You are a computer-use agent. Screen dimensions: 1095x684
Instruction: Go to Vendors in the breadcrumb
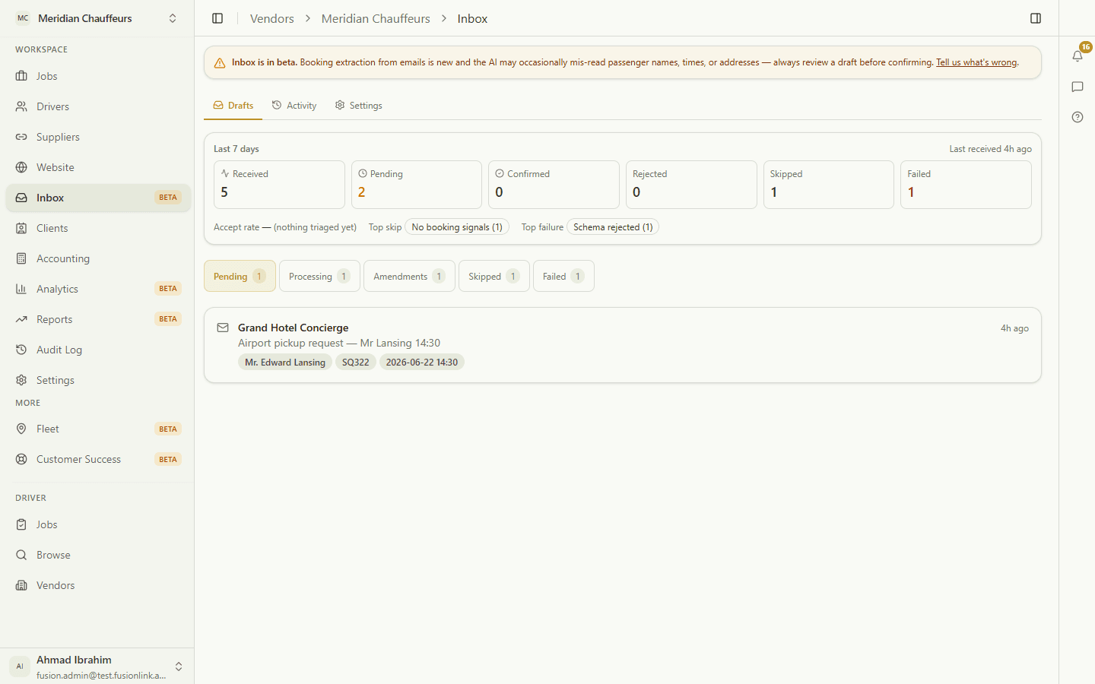point(271,18)
